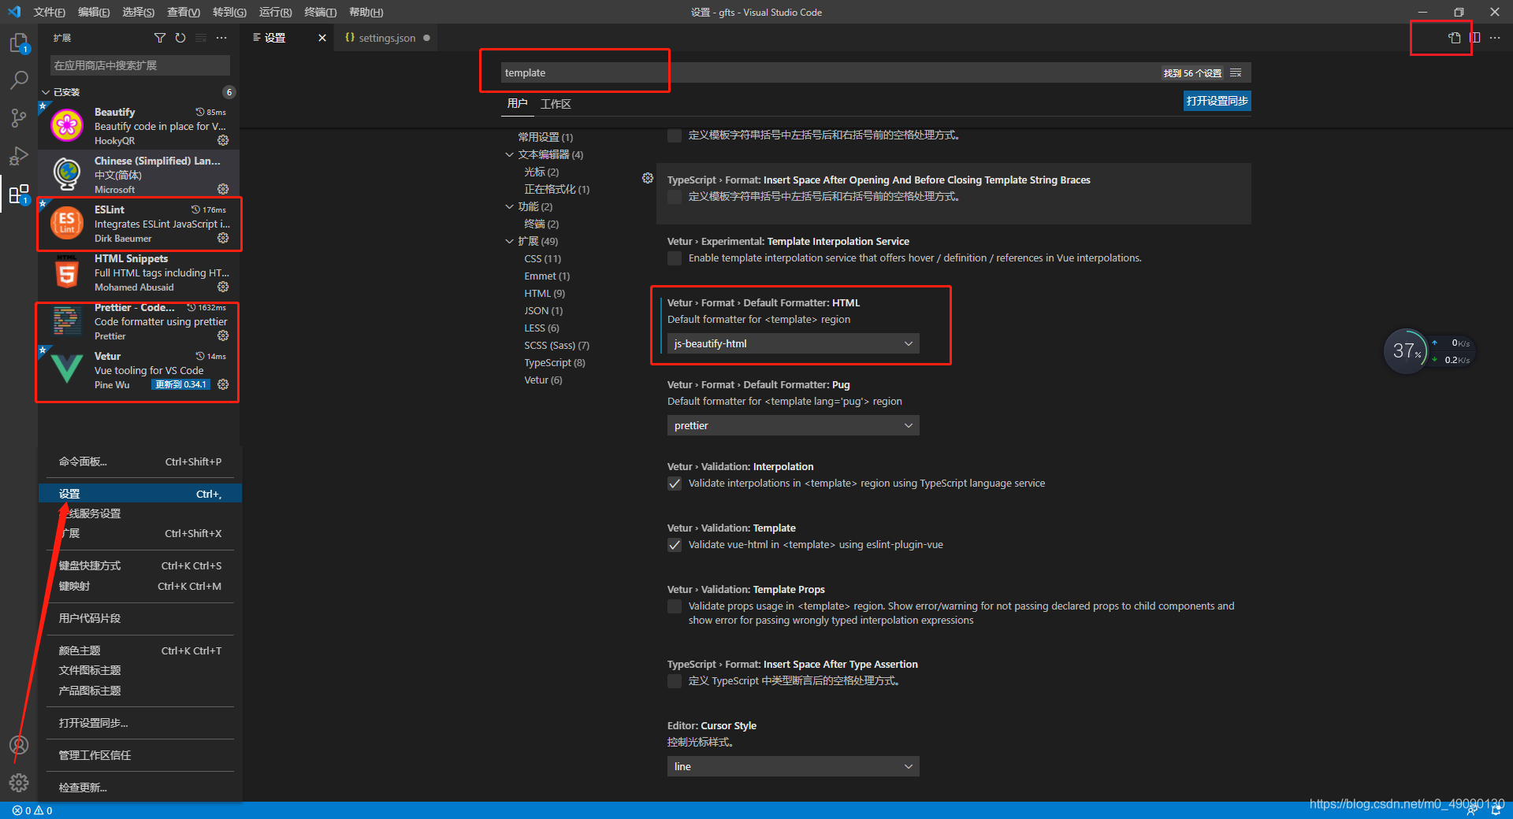
Task: Open manage gear for Vetur extension
Action: click(x=223, y=384)
